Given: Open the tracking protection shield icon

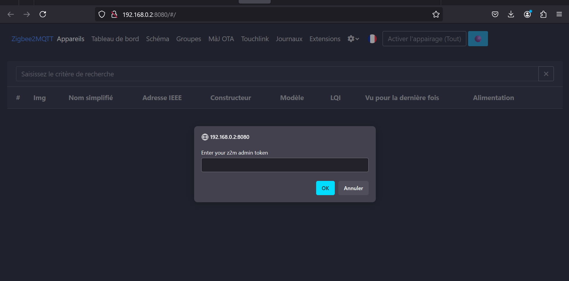Looking at the screenshot, I should pyautogui.click(x=102, y=14).
